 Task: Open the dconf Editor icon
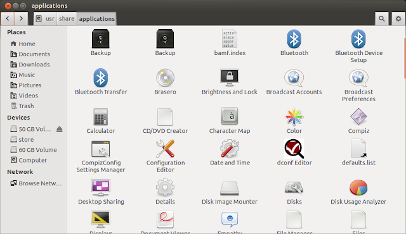(294, 149)
